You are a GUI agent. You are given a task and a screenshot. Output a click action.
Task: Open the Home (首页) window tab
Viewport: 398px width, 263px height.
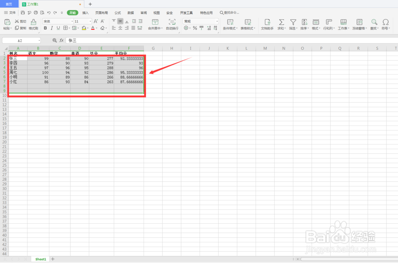click(x=9, y=4)
